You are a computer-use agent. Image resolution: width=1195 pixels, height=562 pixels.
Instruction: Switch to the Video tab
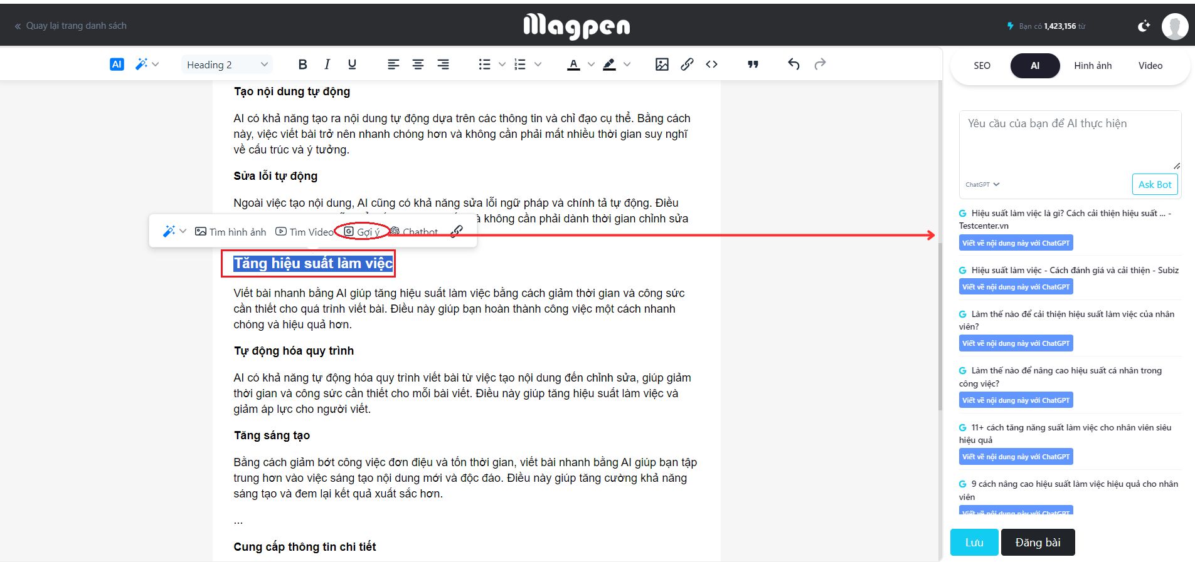tap(1150, 65)
